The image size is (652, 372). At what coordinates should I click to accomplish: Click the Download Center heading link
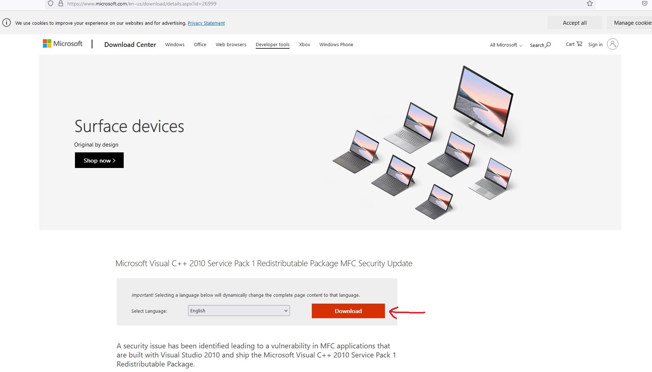pyautogui.click(x=130, y=45)
